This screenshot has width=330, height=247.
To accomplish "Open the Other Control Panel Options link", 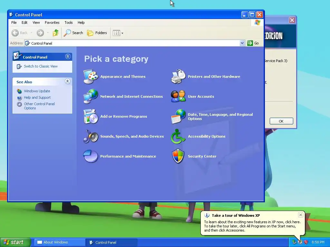I will (39, 106).
